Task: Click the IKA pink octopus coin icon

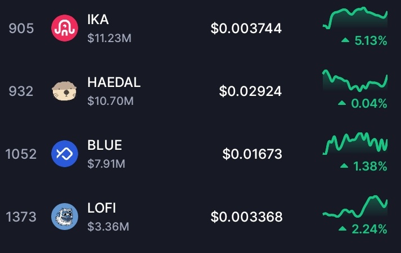Action: (64, 28)
